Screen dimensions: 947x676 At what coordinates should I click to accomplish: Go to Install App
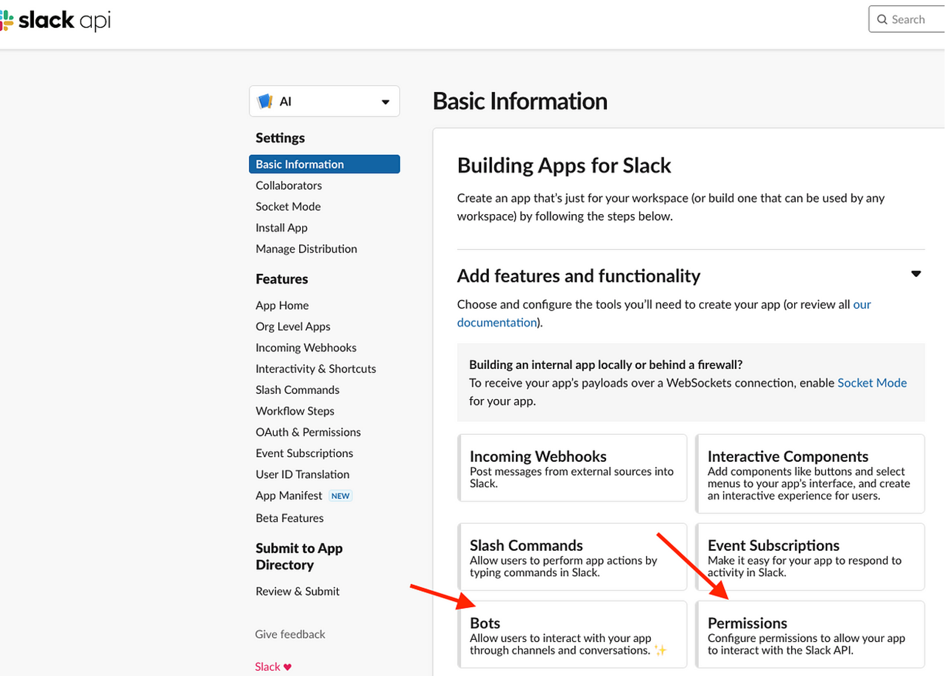(x=281, y=227)
